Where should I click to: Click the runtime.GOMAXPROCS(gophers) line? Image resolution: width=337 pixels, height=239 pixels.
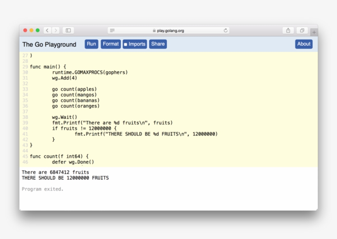pyautogui.click(x=90, y=72)
